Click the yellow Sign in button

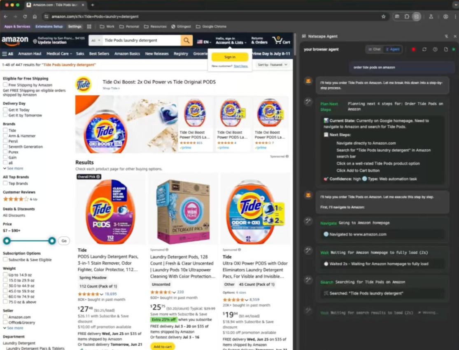point(230,57)
